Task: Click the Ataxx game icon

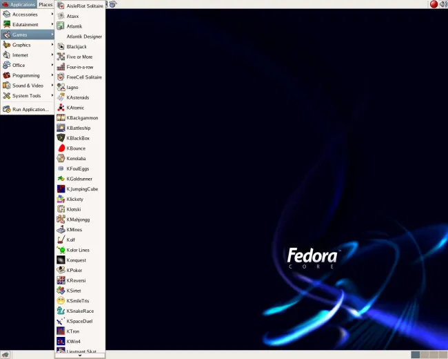Action: point(61,16)
